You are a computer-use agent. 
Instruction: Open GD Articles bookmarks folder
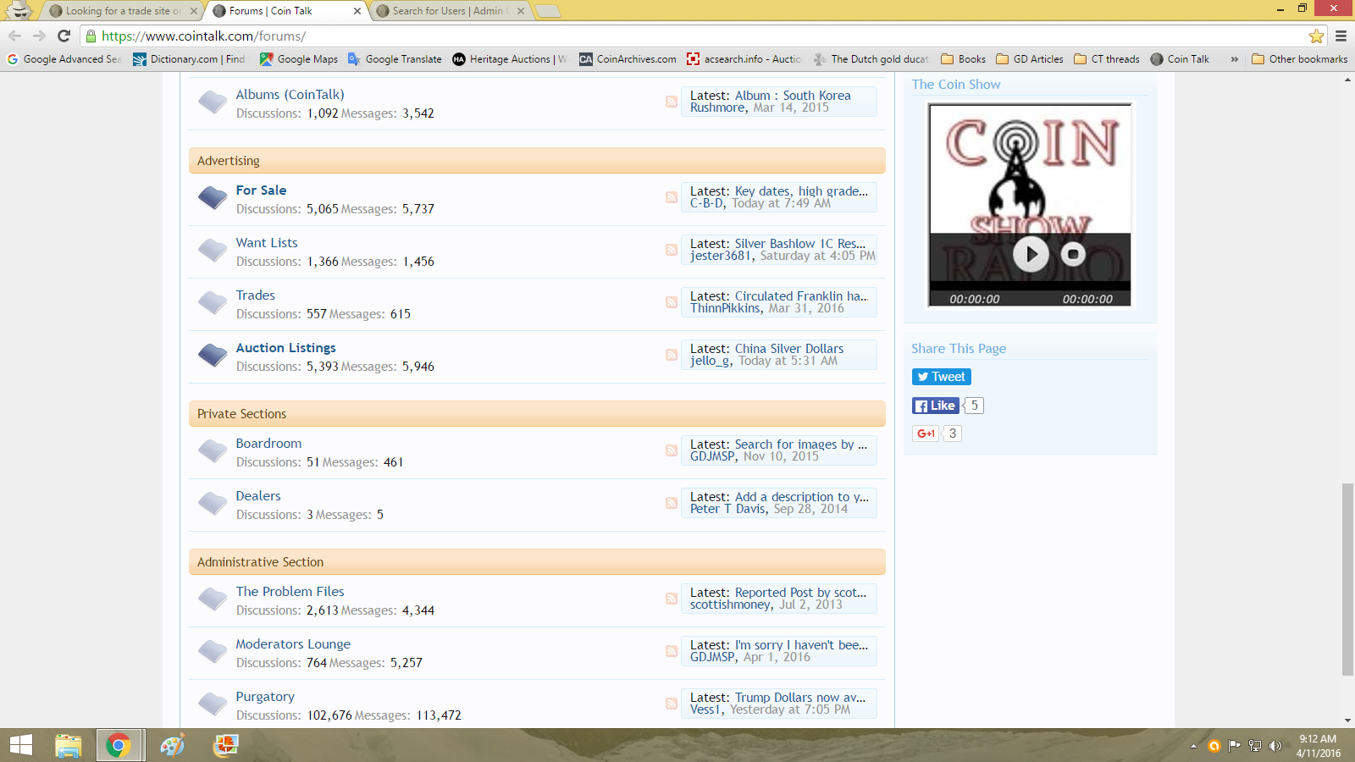coord(1030,59)
